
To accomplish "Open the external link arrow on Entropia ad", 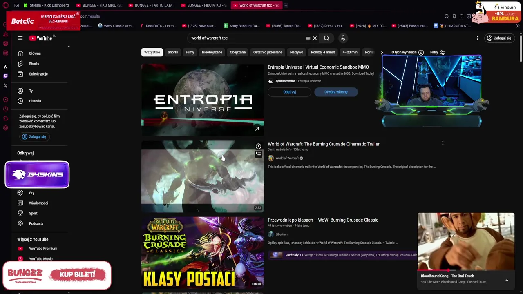I will pos(257,129).
